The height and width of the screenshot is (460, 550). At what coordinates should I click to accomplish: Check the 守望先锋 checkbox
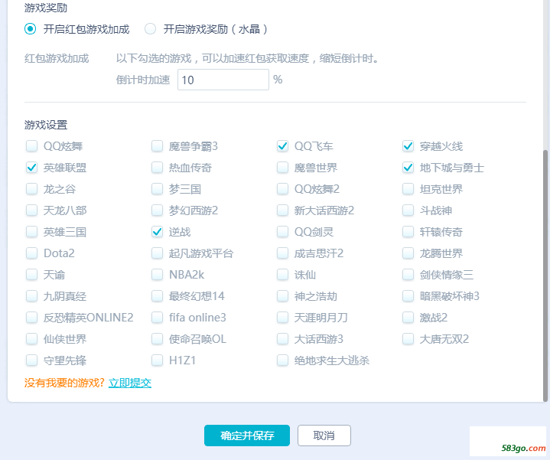click(x=32, y=360)
